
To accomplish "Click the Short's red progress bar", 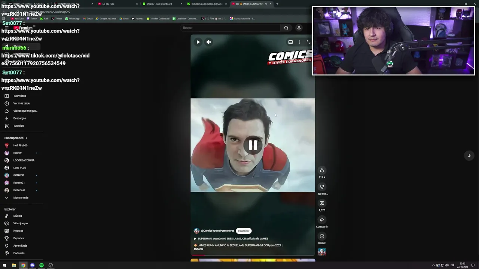I will click(x=253, y=255).
